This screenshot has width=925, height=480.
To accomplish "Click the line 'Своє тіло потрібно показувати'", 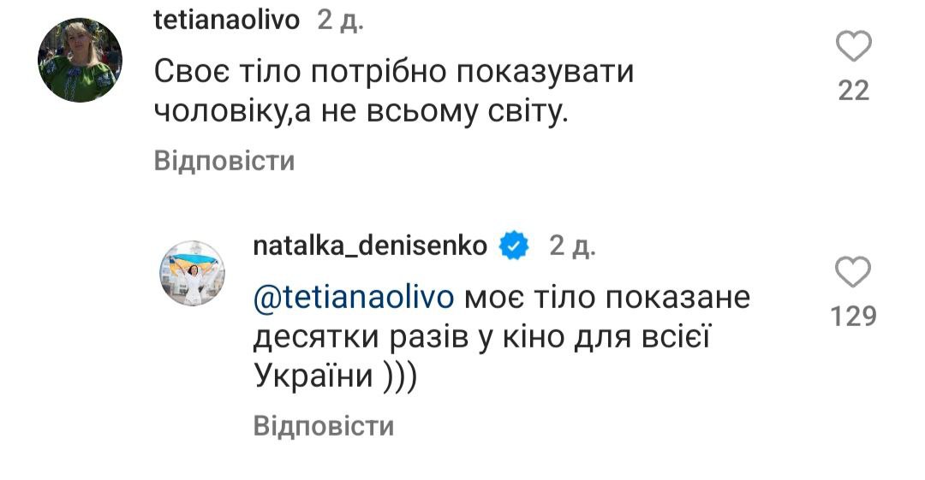I will click(x=394, y=73).
